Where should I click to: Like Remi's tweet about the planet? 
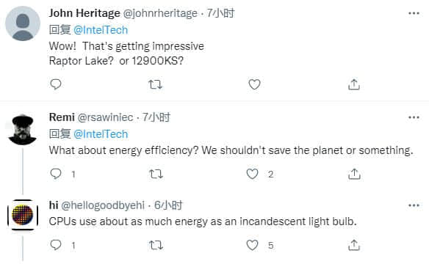click(252, 174)
